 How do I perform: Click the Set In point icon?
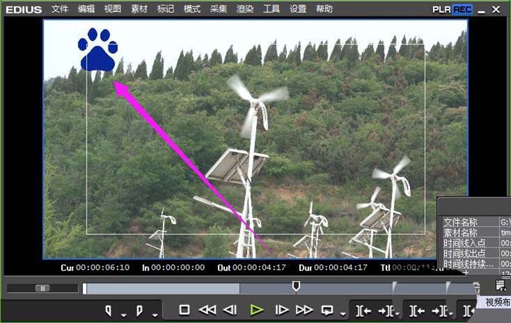[x=109, y=311]
